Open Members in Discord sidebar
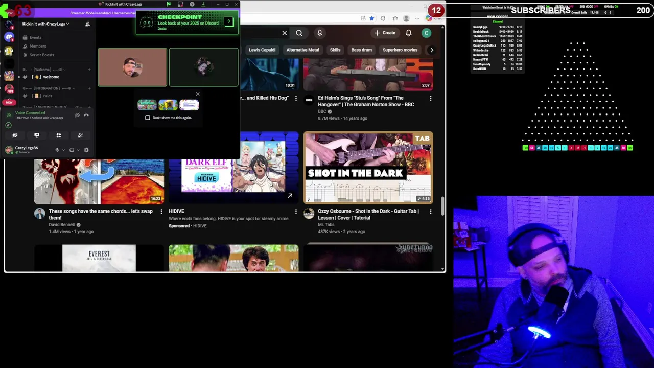The image size is (654, 368). 38,46
